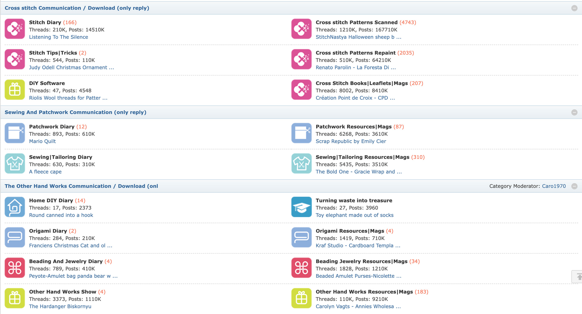This screenshot has height=314, width=582.
Task: Click the Home DIY Diary house icon
Action: [15, 207]
